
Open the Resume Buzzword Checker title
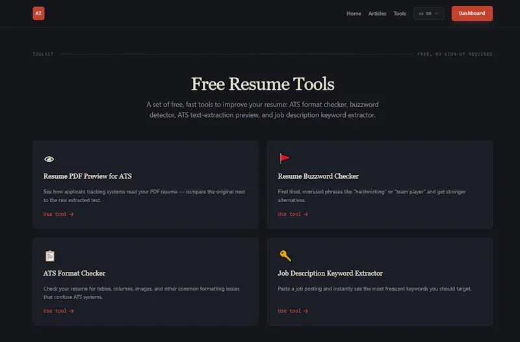pos(318,176)
